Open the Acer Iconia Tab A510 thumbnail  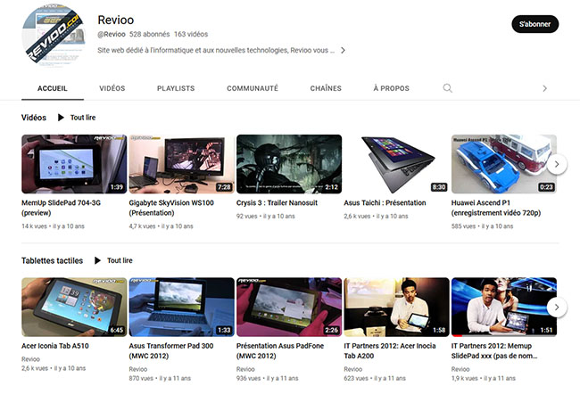(x=74, y=308)
